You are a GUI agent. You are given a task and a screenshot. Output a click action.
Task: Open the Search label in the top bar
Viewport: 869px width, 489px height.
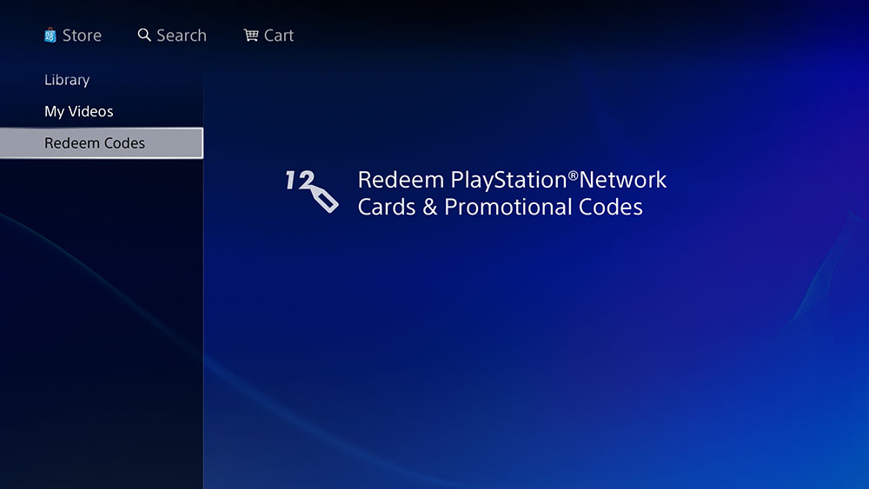[x=182, y=36]
